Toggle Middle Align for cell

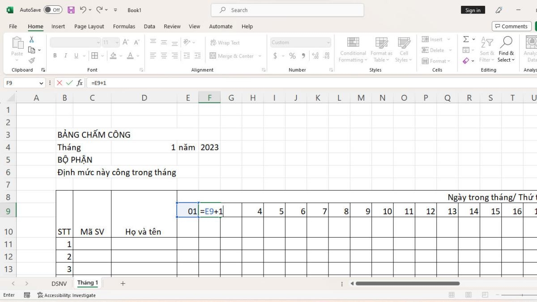(x=164, y=43)
